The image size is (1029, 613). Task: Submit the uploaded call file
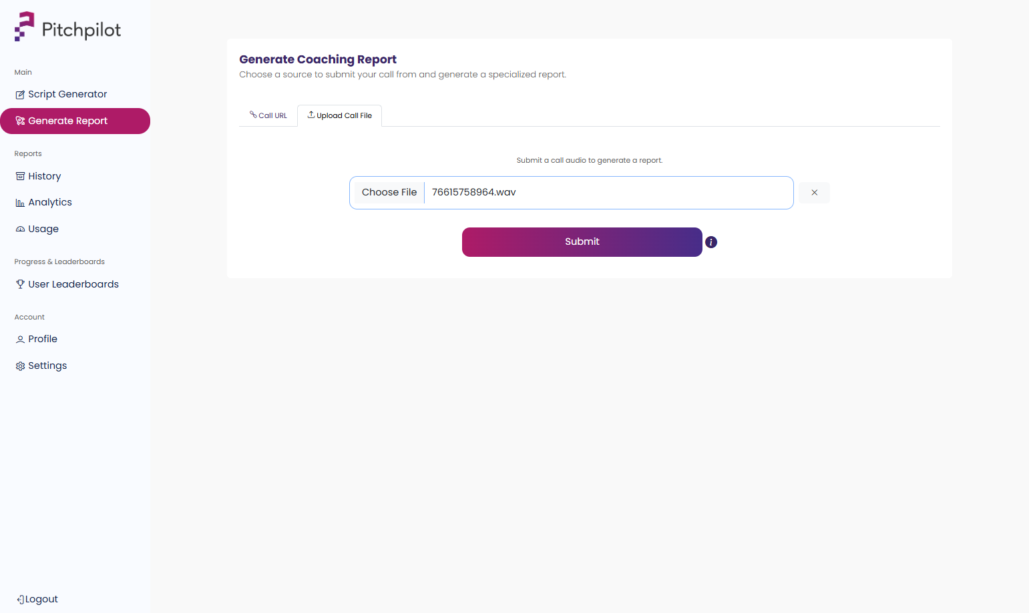[582, 242]
